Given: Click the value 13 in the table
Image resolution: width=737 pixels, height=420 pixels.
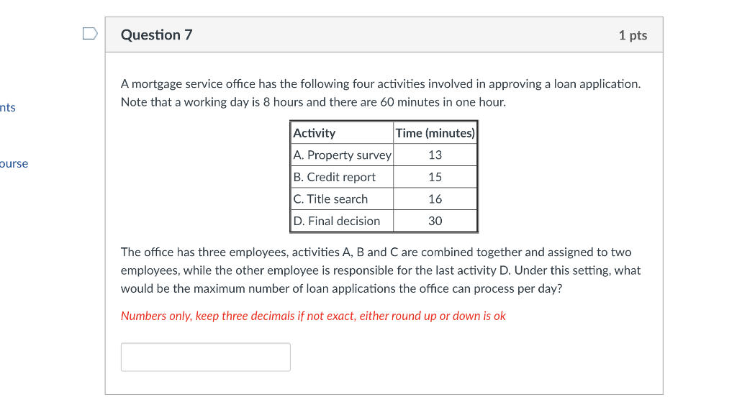Looking at the screenshot, I should tap(435, 155).
